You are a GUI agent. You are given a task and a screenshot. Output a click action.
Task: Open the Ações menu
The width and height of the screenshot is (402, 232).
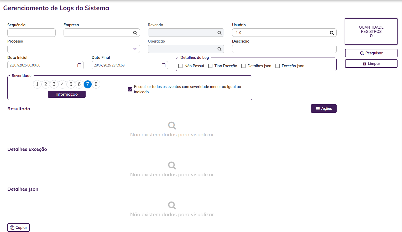[323, 109]
